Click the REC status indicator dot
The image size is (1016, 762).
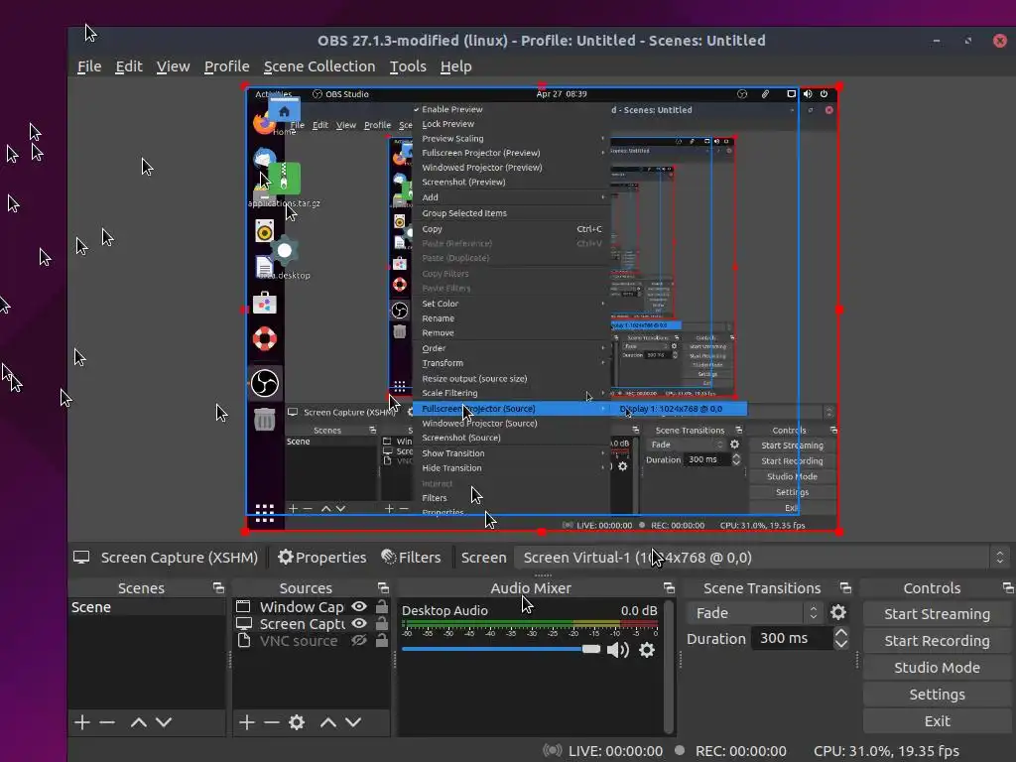pyautogui.click(x=679, y=750)
